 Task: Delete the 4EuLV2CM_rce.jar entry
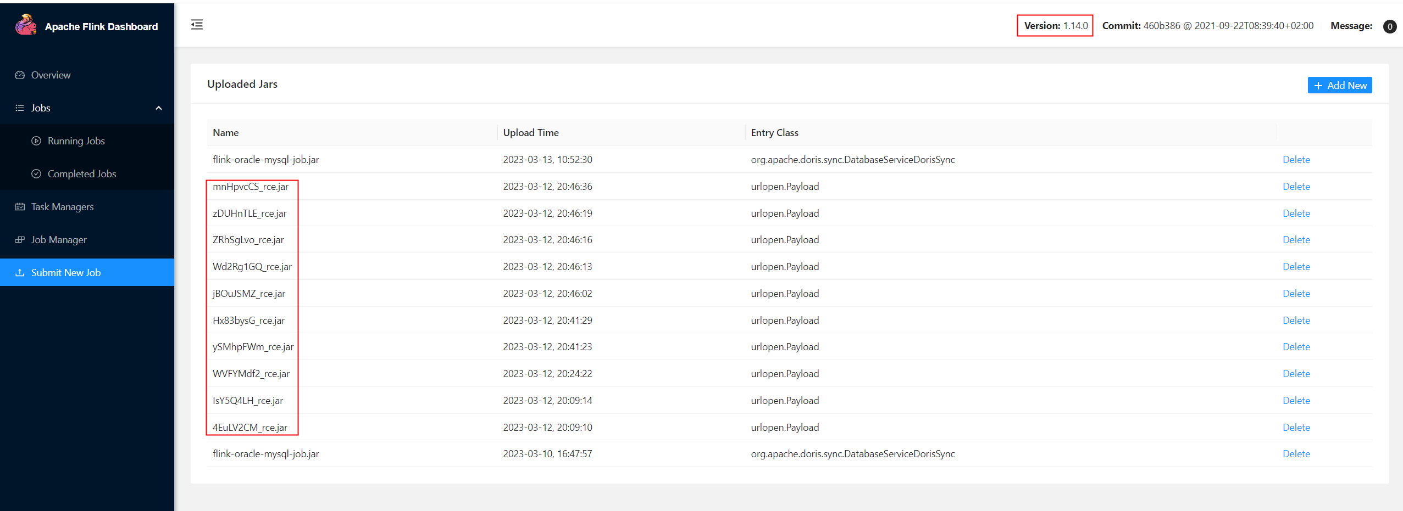pos(1296,428)
